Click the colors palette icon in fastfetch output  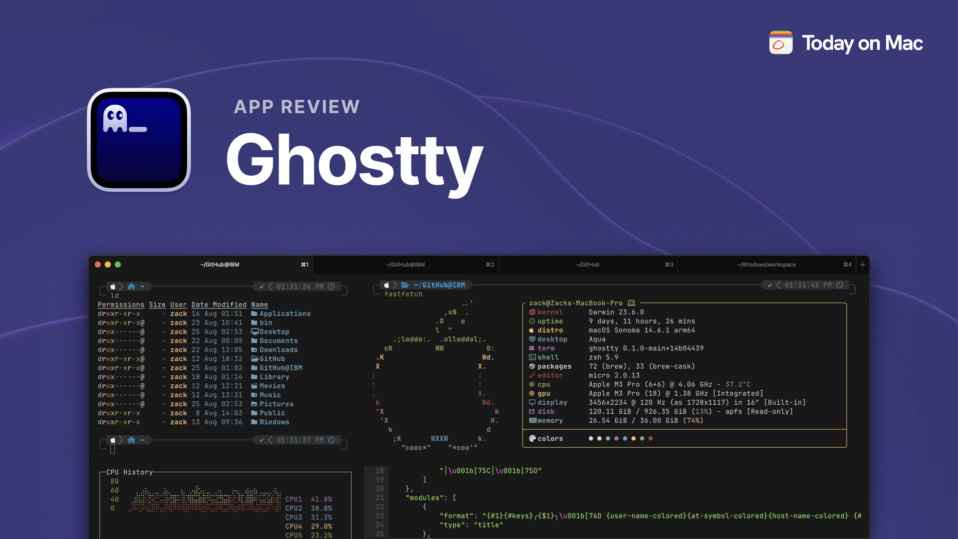click(x=532, y=439)
